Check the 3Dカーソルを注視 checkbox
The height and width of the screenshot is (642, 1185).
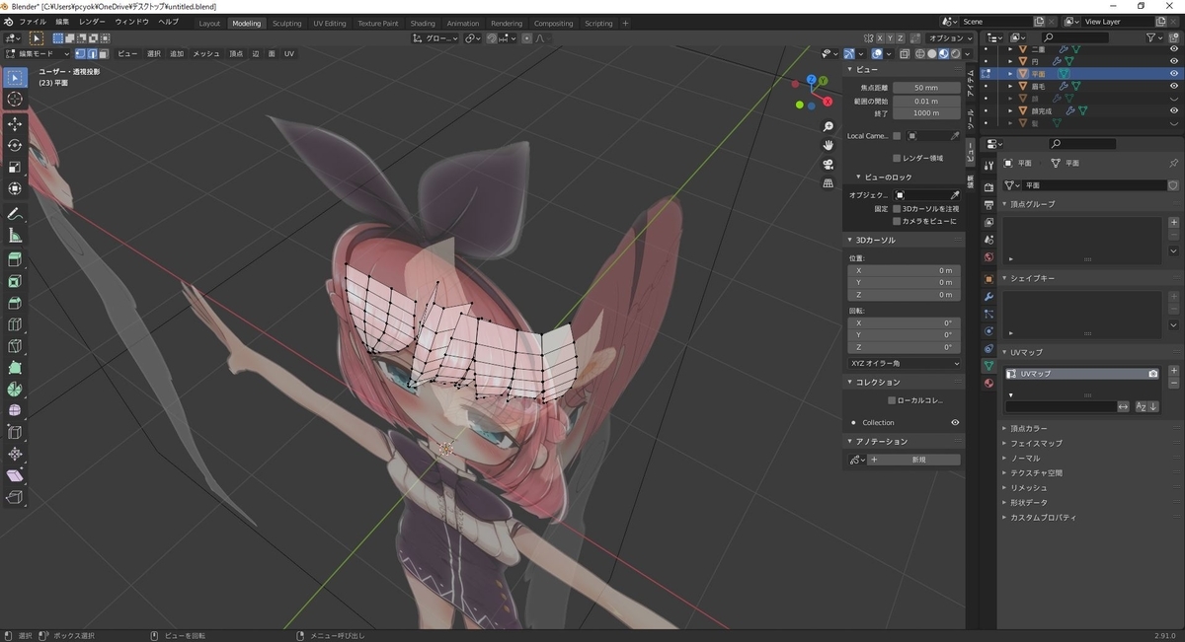point(897,208)
